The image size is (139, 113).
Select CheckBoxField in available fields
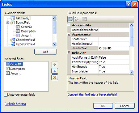point(25,40)
